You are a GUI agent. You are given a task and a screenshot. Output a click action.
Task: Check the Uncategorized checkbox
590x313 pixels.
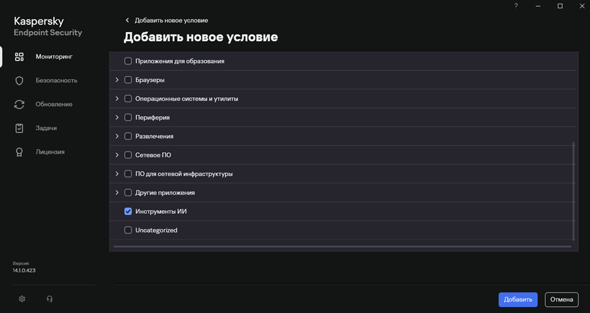coord(128,230)
